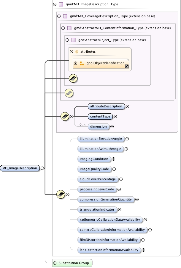This screenshot has height=268, width=181.
Task: Select illuminationElevationAngle element
Action: (x=101, y=139)
